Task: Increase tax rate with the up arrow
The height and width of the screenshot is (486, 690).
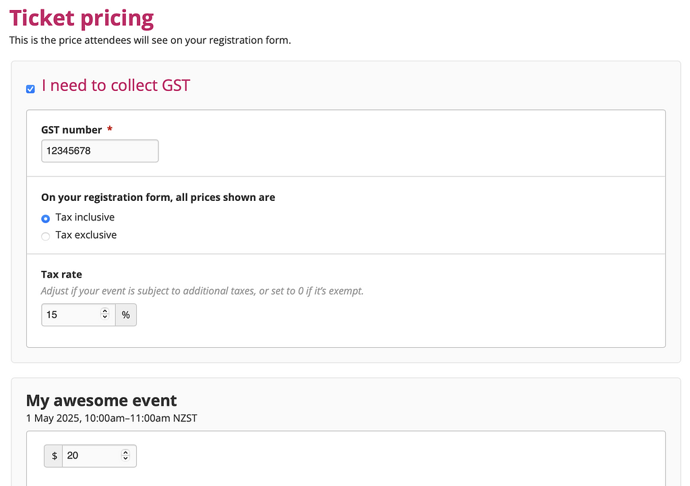Action: pos(104,311)
